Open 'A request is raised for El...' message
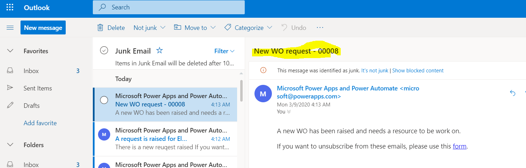This screenshot has height=168, width=526. pos(165,139)
